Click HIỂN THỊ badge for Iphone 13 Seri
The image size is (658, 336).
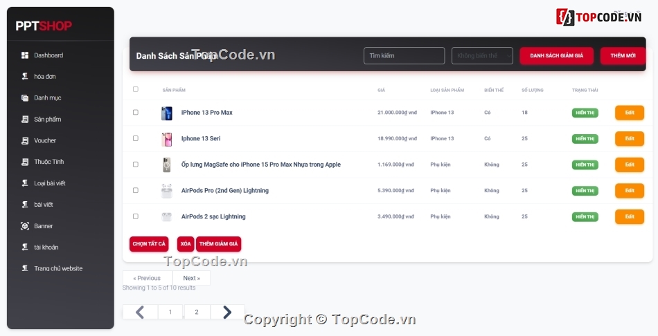pyautogui.click(x=585, y=139)
